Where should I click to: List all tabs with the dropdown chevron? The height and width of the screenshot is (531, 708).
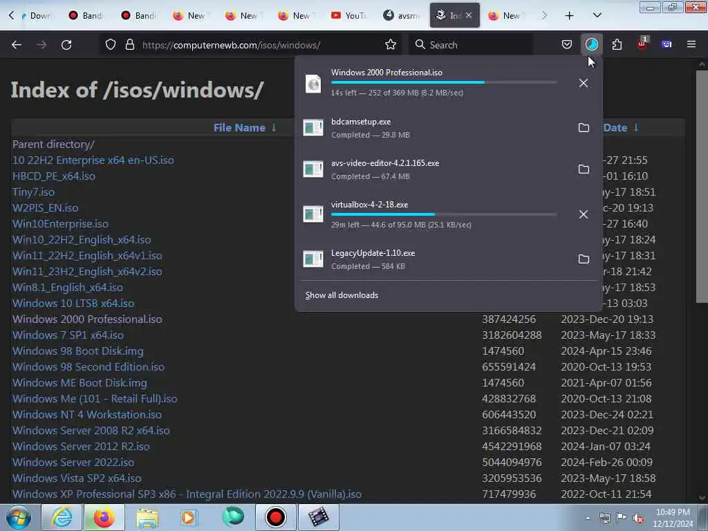point(597,15)
